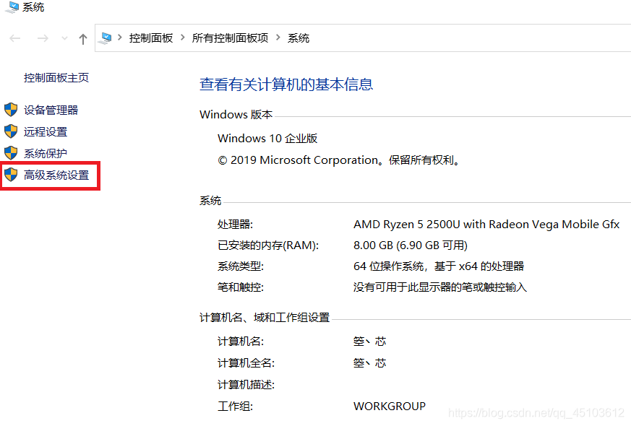The image size is (631, 426).
Task: Click the 已安装的内存(RAM): label
Action: coord(268,245)
